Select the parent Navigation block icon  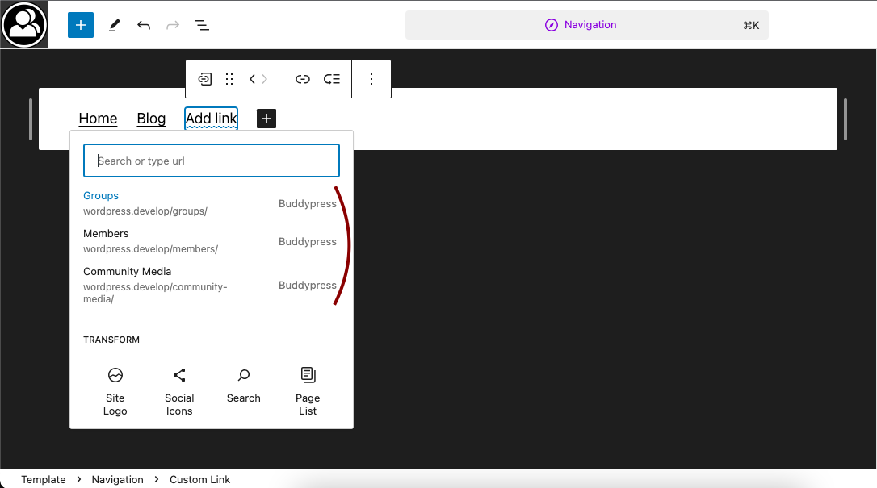pyautogui.click(x=205, y=79)
